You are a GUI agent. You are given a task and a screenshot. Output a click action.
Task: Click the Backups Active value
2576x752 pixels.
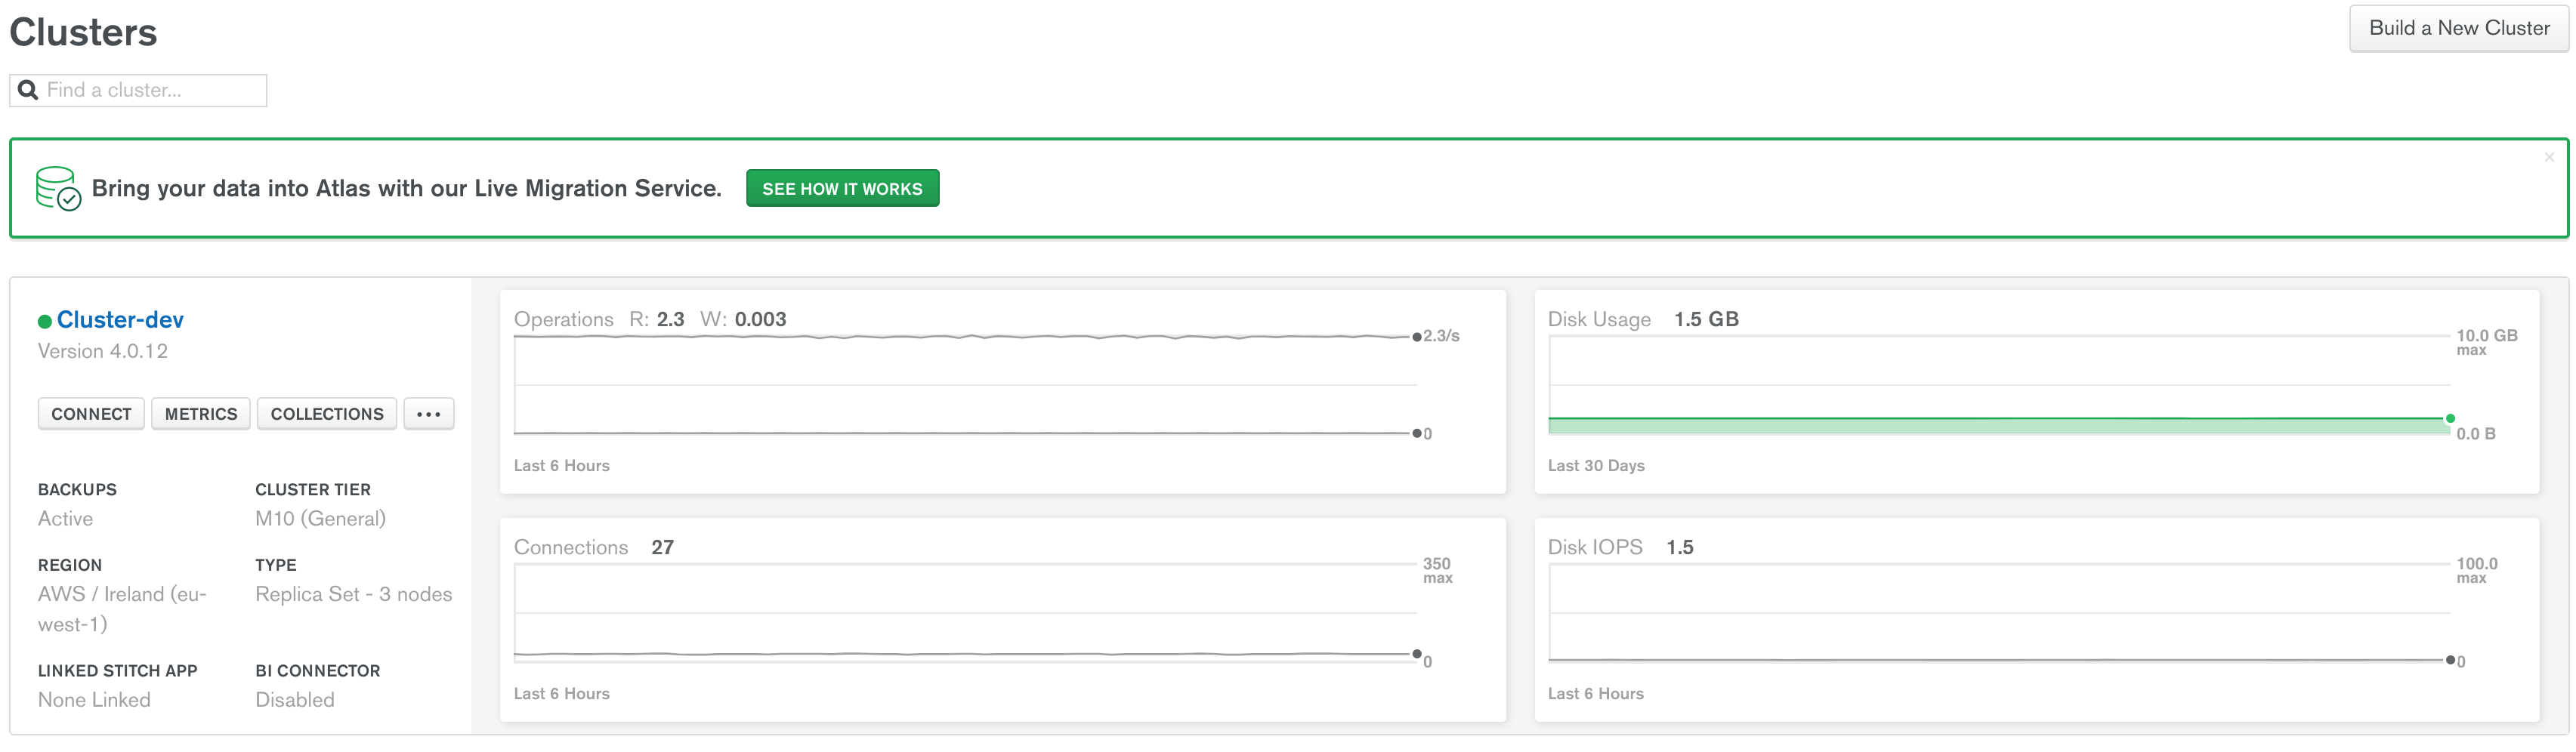click(x=65, y=519)
